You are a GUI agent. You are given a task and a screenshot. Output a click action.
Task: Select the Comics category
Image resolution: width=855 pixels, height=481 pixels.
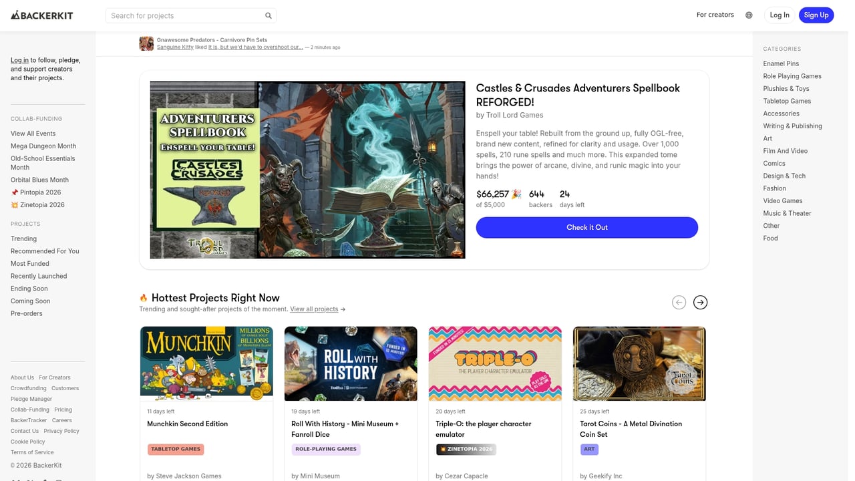click(x=774, y=163)
